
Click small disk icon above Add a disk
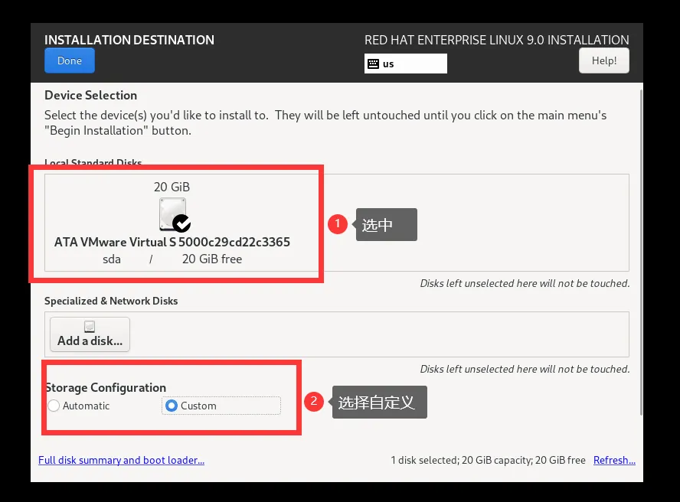click(x=90, y=327)
